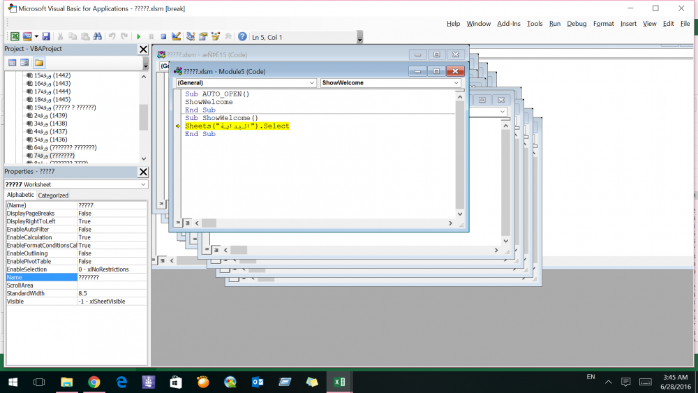This screenshot has width=698, height=393.
Task: Switch to the Categorized properties tab
Action: pos(53,195)
